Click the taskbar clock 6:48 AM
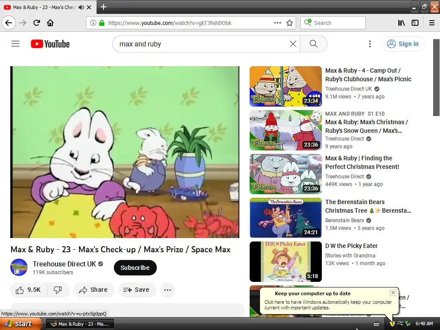 pos(424,324)
